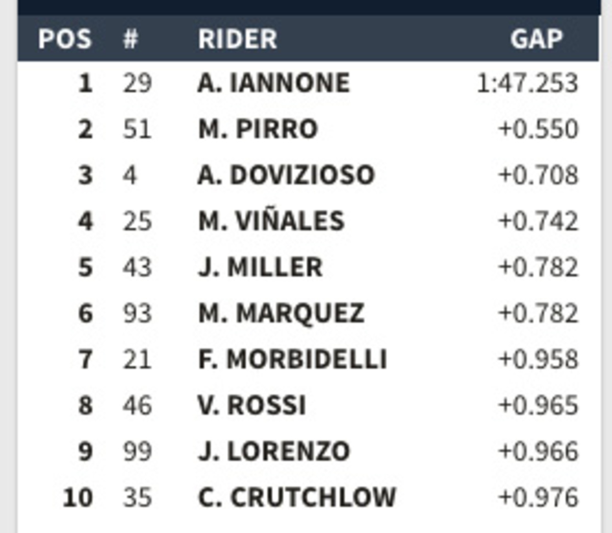The width and height of the screenshot is (612, 533).
Task: Open J. Miller's row
Action: (260, 267)
